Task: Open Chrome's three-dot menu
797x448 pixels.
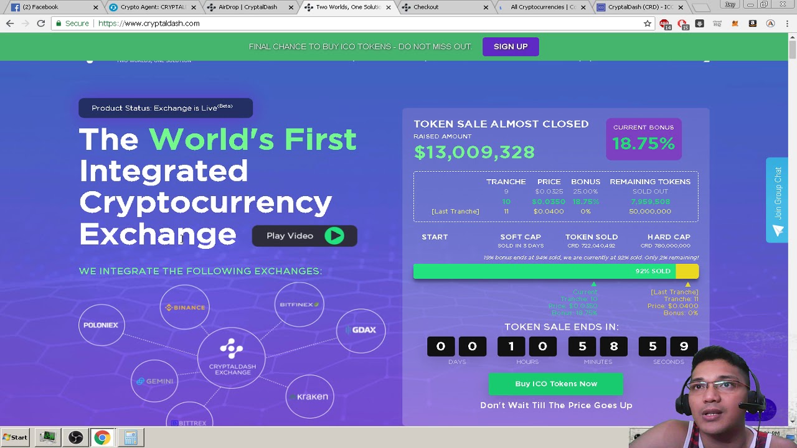Action: 787,24
